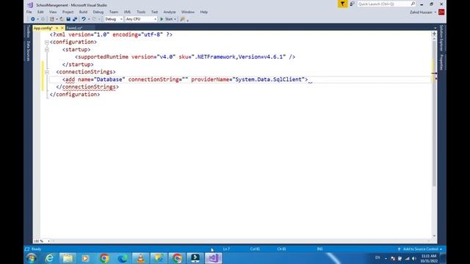This screenshot has height=264, width=470.
Task: Click the supportedRuntime element text
Action: click(x=103, y=57)
